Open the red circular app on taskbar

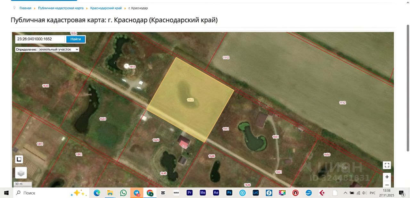[x=295, y=193]
